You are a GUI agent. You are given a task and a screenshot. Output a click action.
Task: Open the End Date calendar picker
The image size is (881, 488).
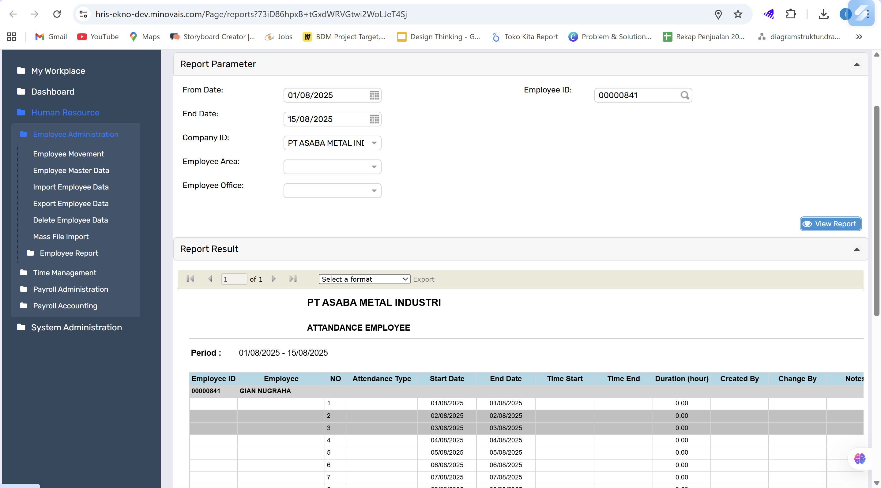tap(374, 119)
